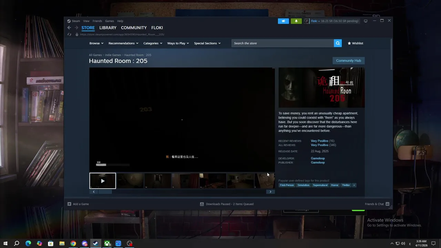Expand the Recommendations dropdown

[x=123, y=43]
